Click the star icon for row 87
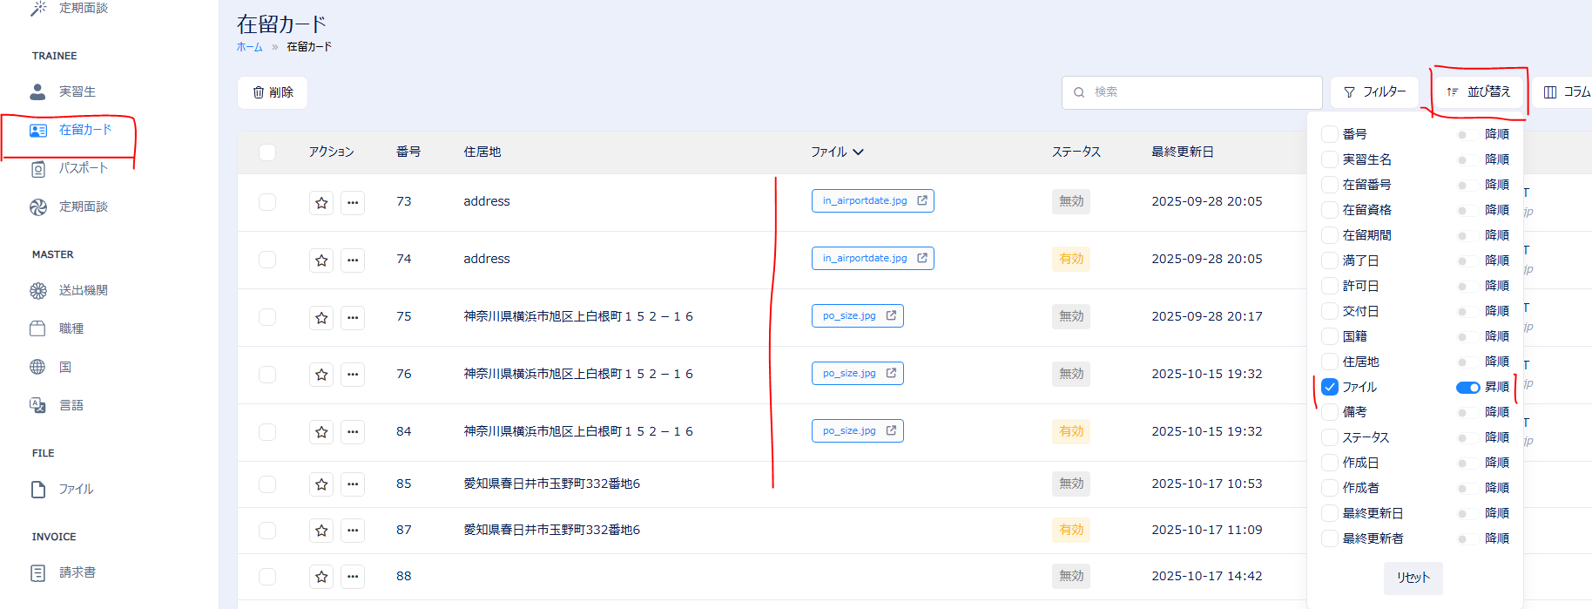 pyautogui.click(x=321, y=531)
